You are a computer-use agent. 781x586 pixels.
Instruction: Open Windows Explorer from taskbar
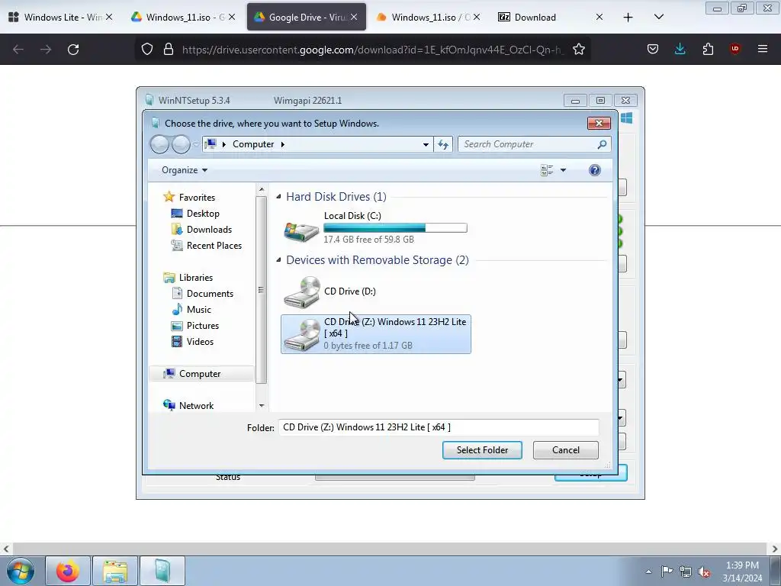[115, 571]
